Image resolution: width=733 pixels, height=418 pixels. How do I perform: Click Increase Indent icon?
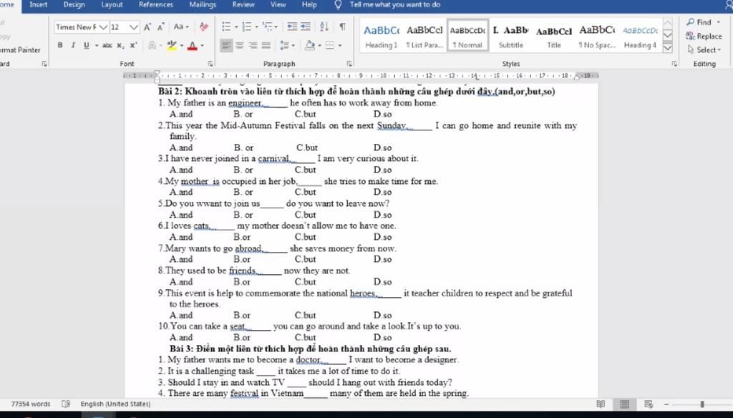pyautogui.click(x=305, y=26)
